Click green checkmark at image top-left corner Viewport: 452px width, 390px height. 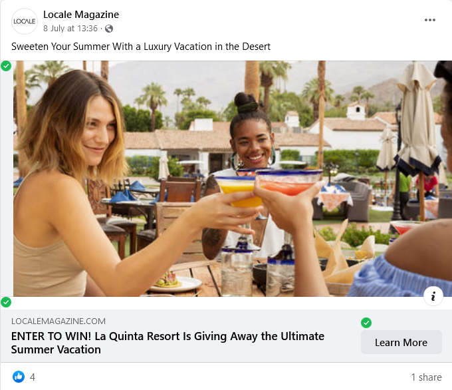pos(6,66)
